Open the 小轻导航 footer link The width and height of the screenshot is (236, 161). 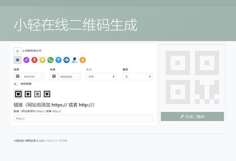[62, 141]
